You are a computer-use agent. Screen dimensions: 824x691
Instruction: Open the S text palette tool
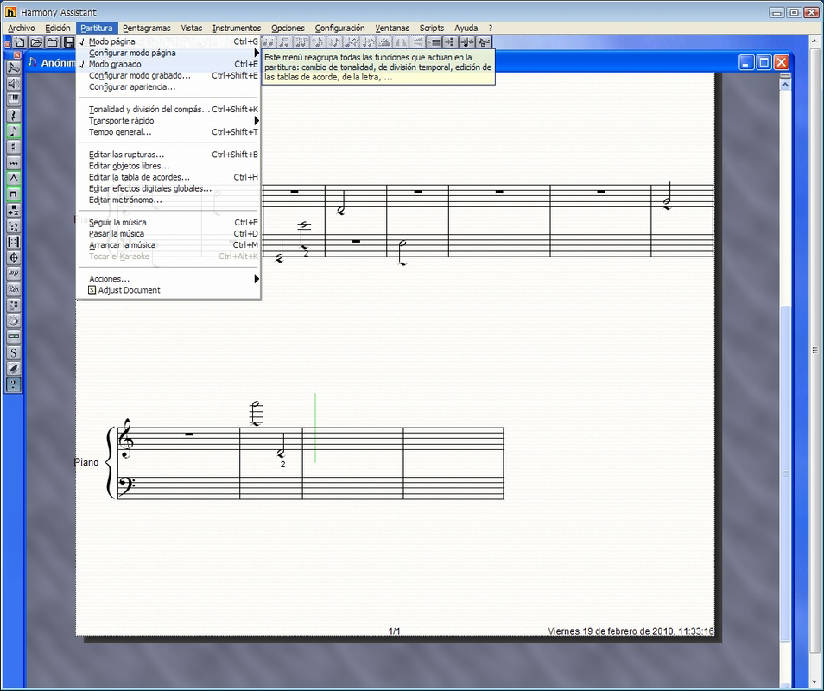click(x=14, y=352)
